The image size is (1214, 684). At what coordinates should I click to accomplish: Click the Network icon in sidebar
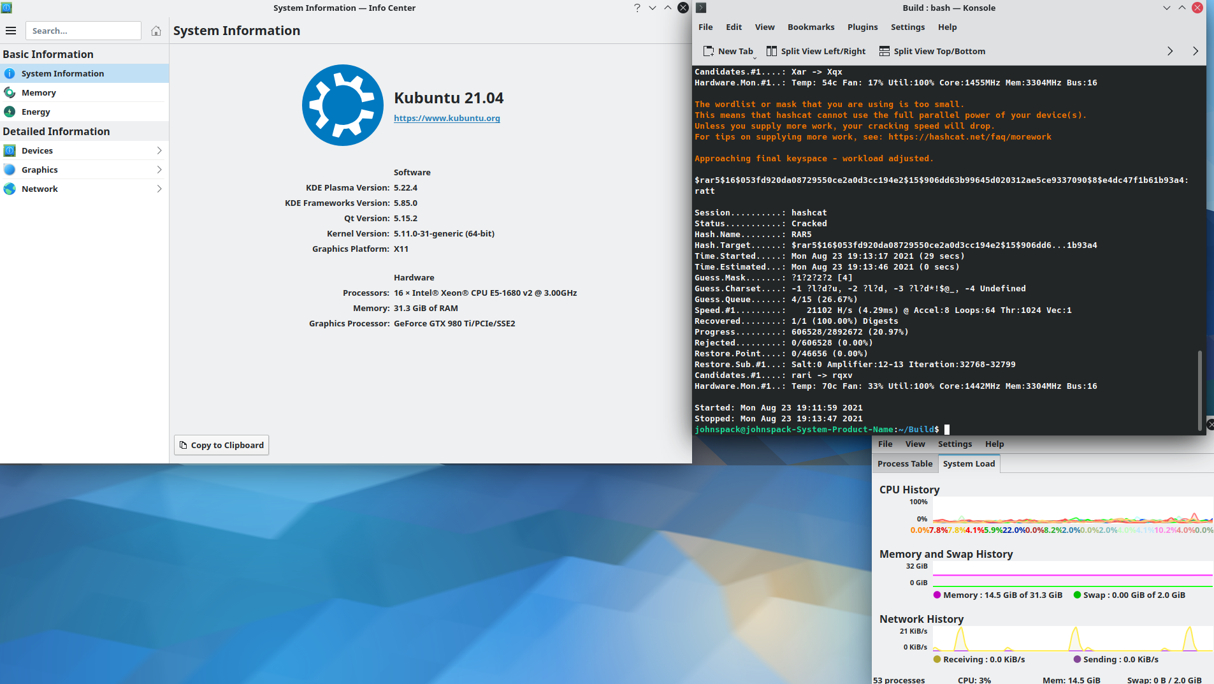point(10,189)
